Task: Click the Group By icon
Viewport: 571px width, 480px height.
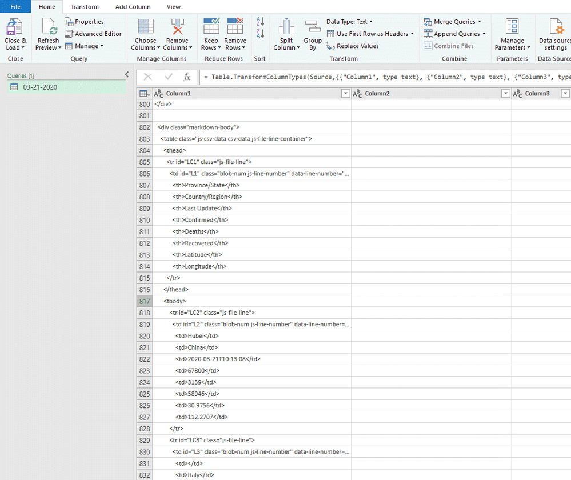Action: pos(313,27)
